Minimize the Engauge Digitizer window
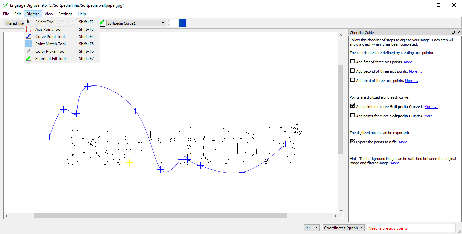Screen dimensions: 462x234 click(424, 5)
